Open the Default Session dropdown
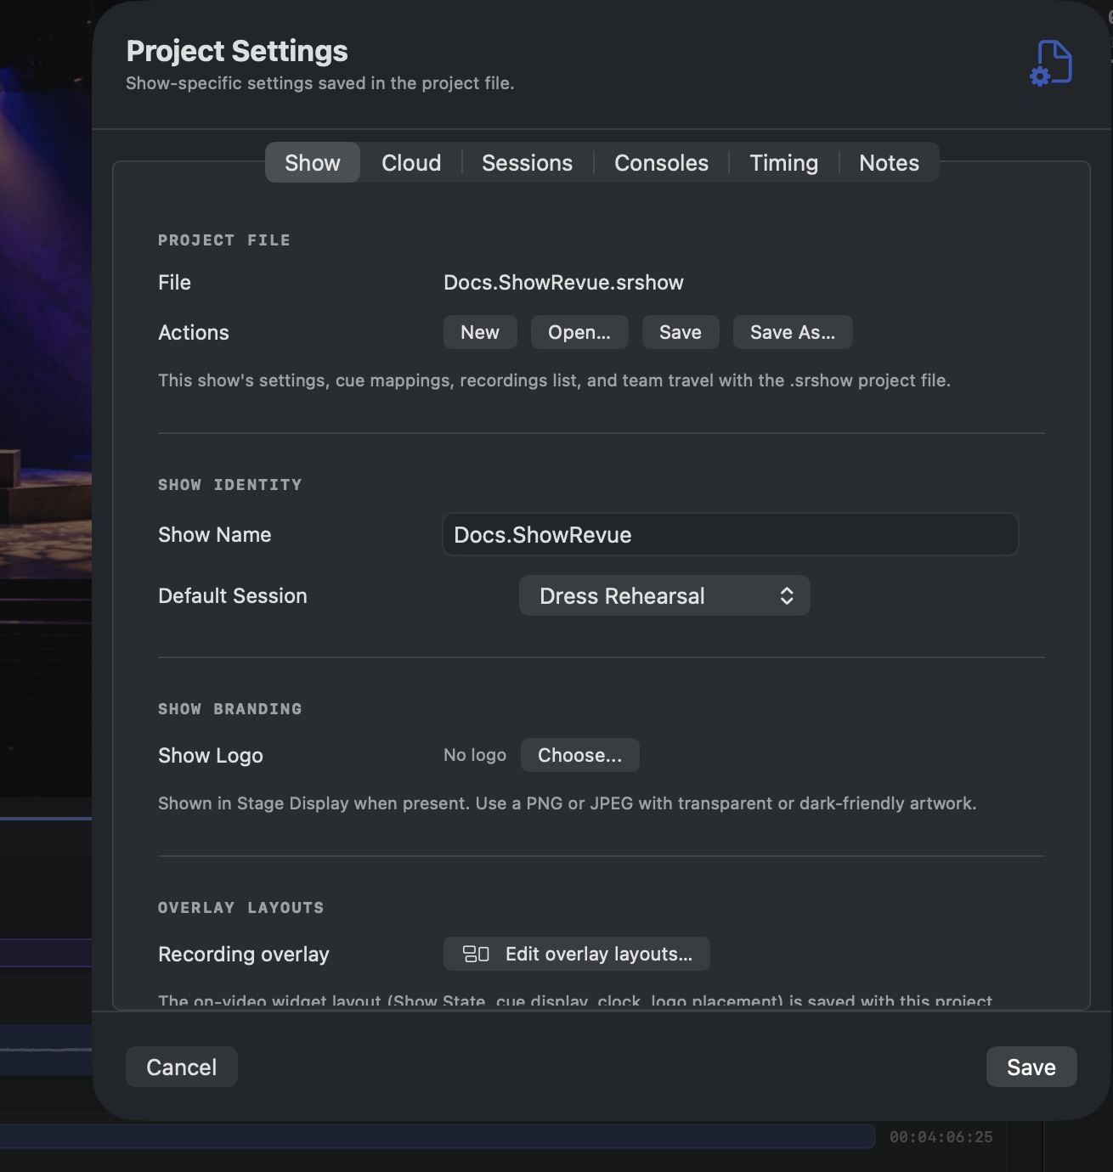1113x1172 pixels. click(664, 595)
